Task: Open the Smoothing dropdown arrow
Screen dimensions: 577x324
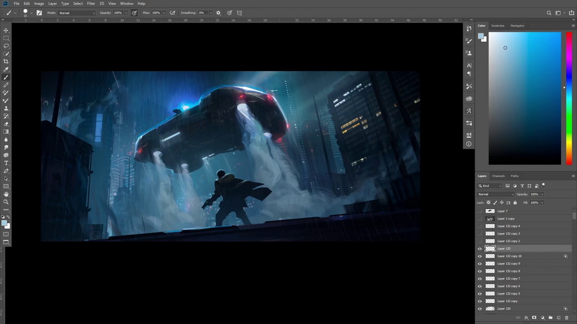Action: (210, 13)
